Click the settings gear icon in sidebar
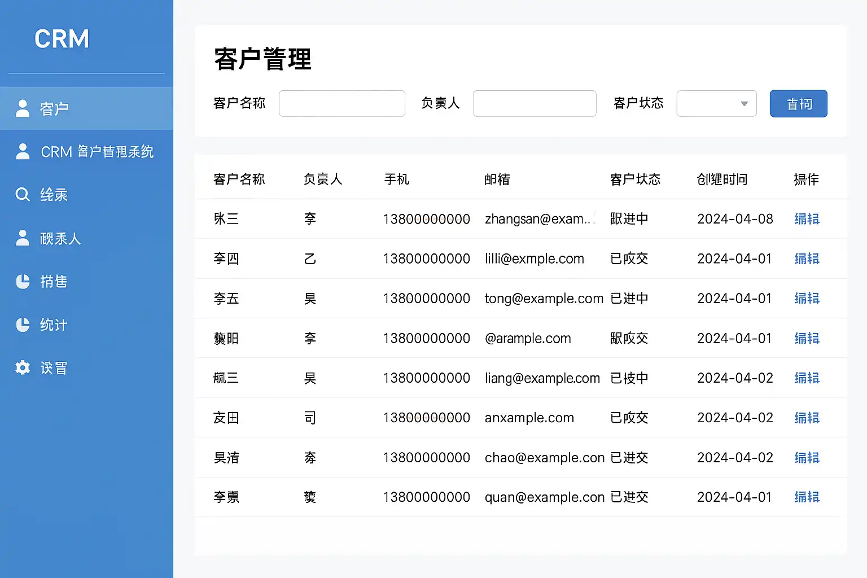The width and height of the screenshot is (867, 578). (x=23, y=368)
